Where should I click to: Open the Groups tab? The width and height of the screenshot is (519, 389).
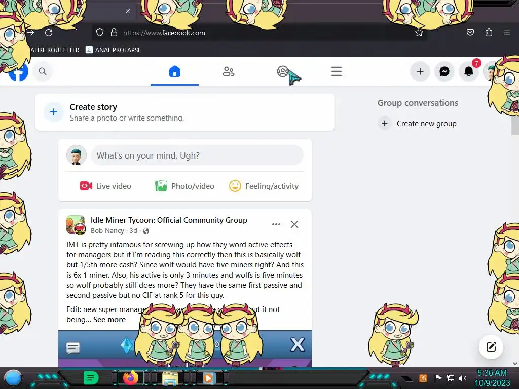pyautogui.click(x=283, y=71)
